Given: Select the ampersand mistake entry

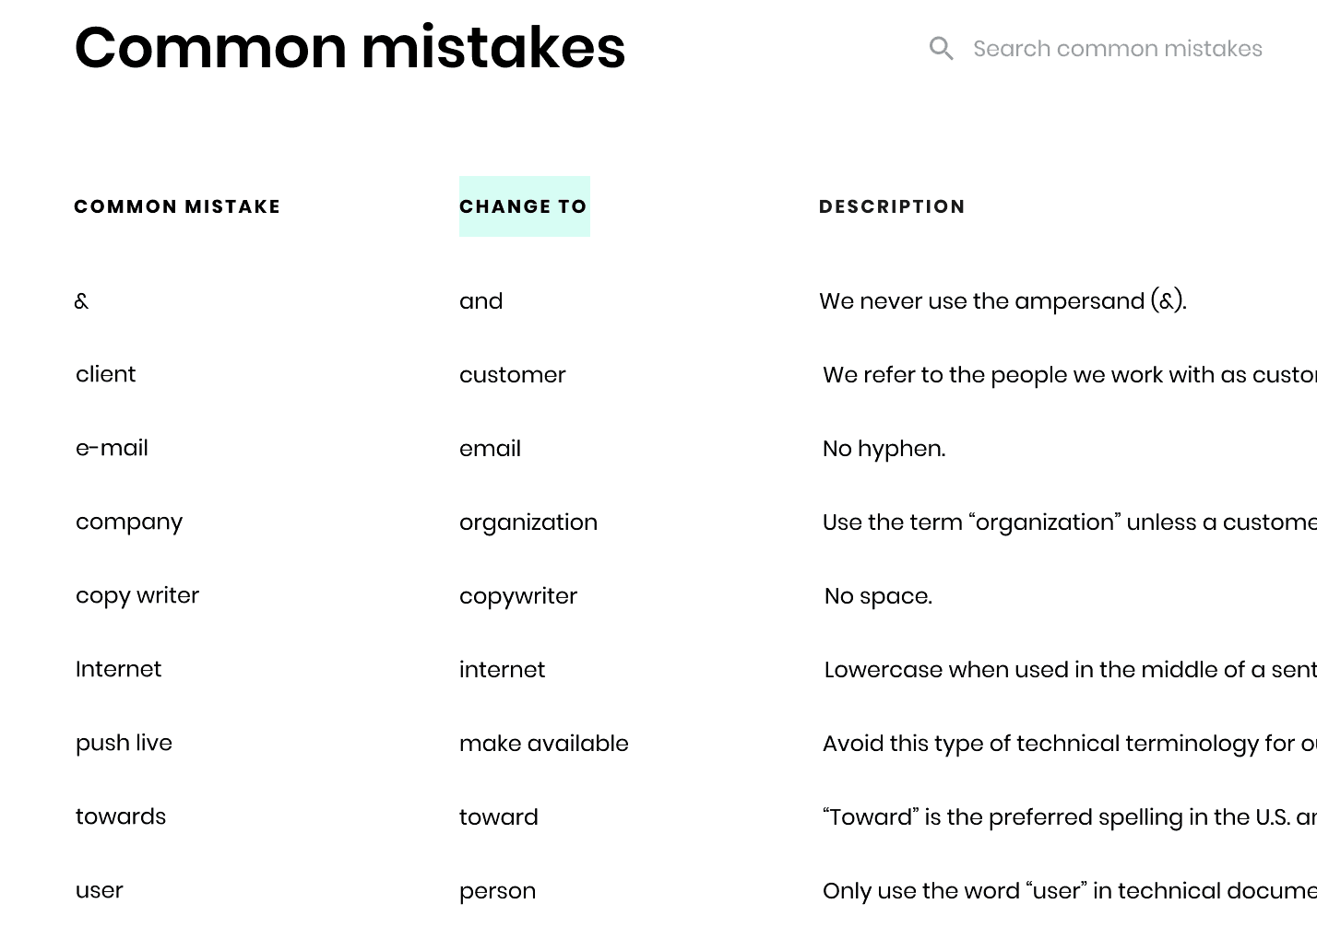Looking at the screenshot, I should (x=82, y=301).
